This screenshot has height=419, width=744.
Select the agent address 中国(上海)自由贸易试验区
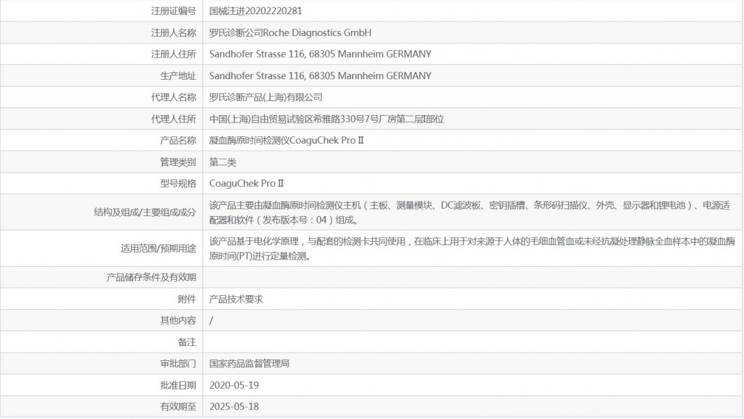pyautogui.click(x=327, y=119)
